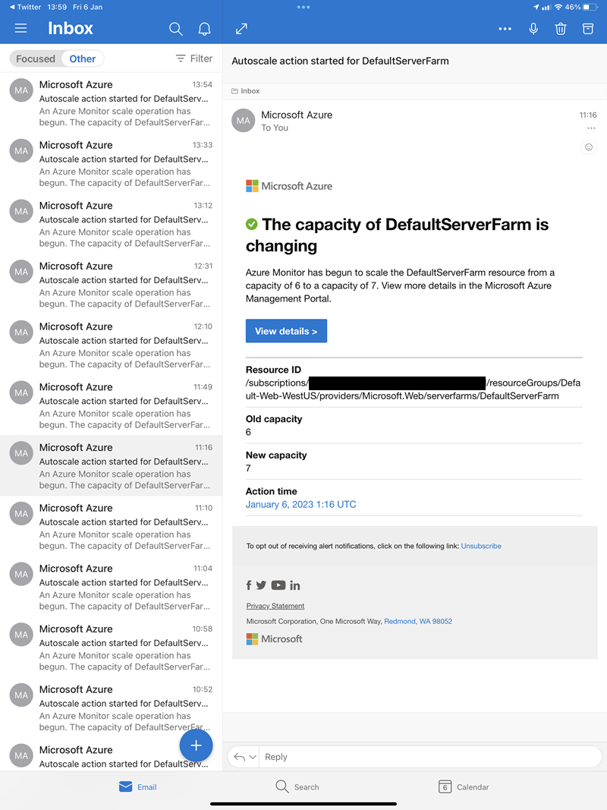This screenshot has height=810, width=607.
Task: Tap the Reply text field
Action: [x=430, y=757]
